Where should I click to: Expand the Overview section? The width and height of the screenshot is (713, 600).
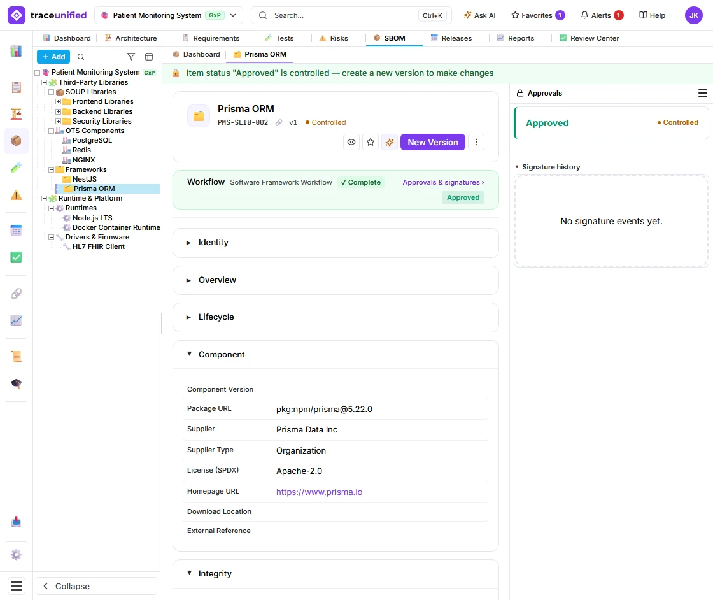click(x=335, y=280)
